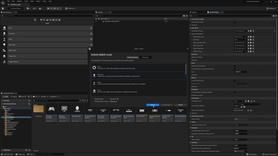Open the HUD Class dropdown
Screen dimensions: 278x156
(240, 40)
